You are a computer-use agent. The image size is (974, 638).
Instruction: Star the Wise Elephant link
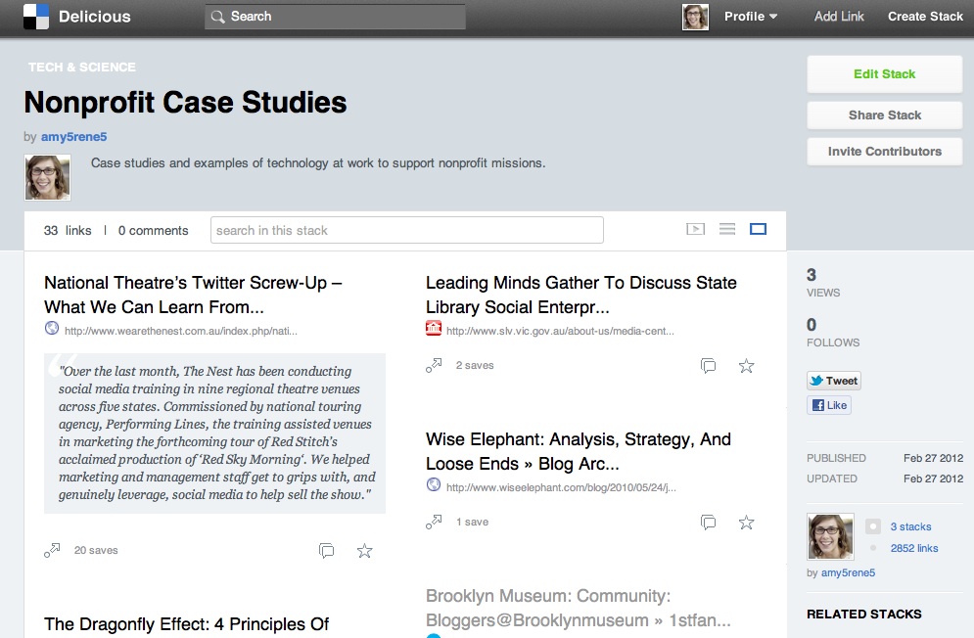coord(746,523)
